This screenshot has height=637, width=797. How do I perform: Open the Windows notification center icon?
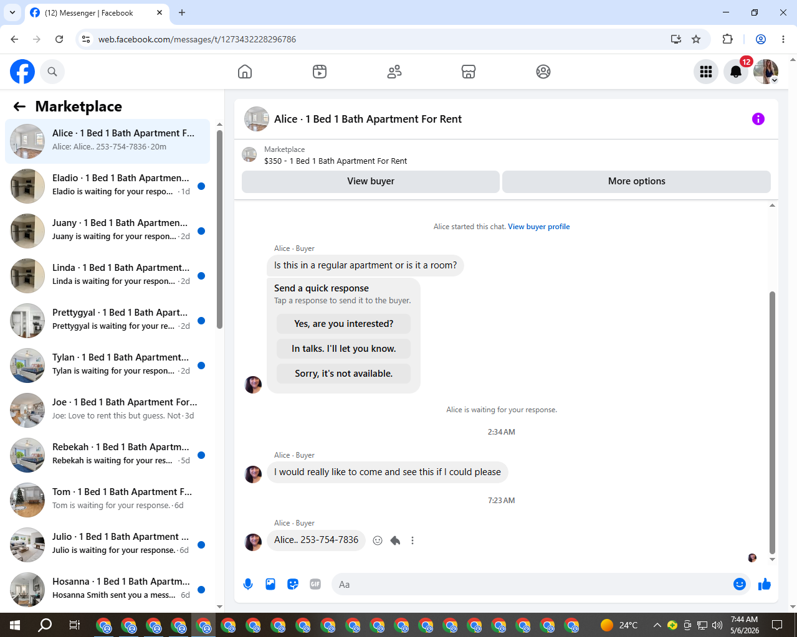(777, 625)
